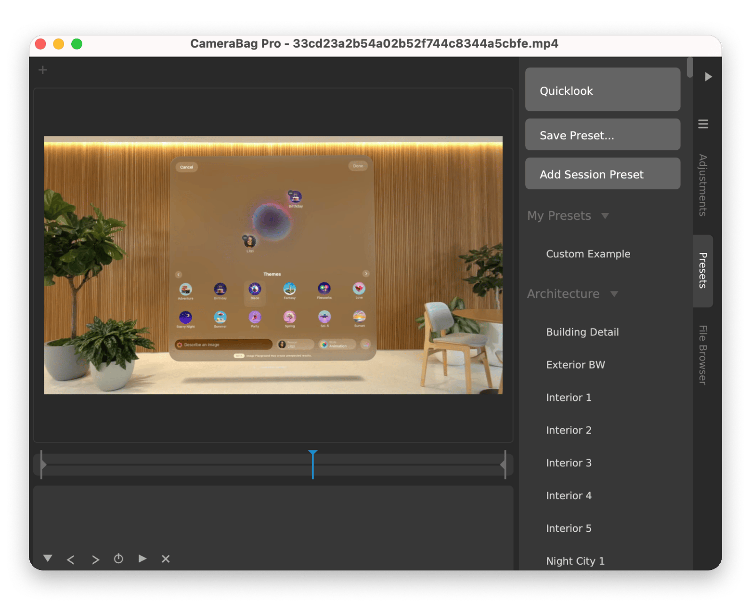Play the video with bottom play button
751x609 pixels.
142,558
